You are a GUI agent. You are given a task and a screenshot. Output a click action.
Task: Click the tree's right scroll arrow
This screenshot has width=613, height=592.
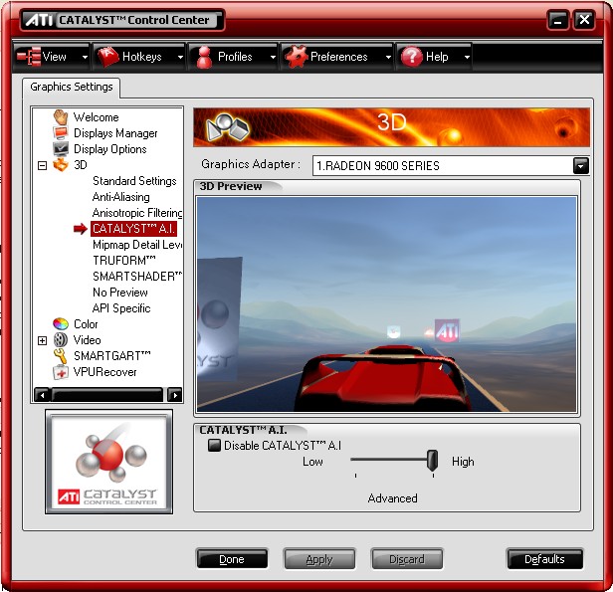[x=175, y=395]
